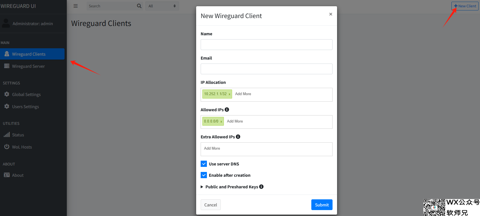Toggle the Use server DNS checkbox

(204, 164)
